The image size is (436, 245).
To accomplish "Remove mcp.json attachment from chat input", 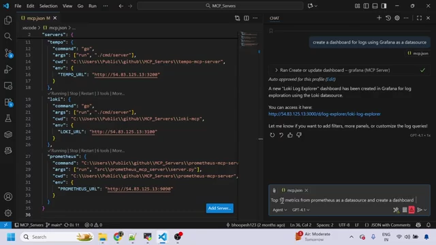I will tap(306, 191).
